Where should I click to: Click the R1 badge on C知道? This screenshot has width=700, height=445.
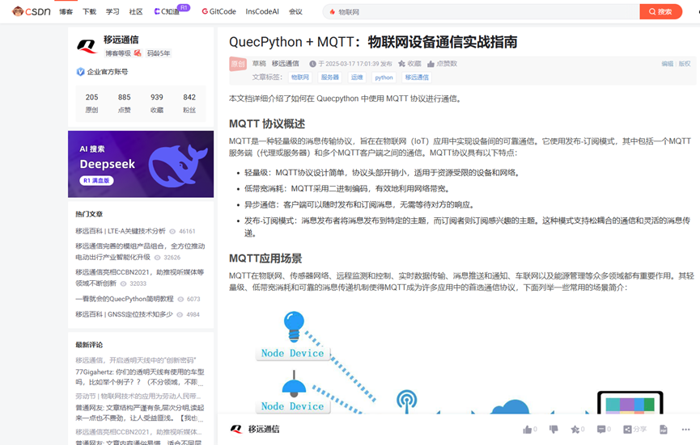pos(184,7)
